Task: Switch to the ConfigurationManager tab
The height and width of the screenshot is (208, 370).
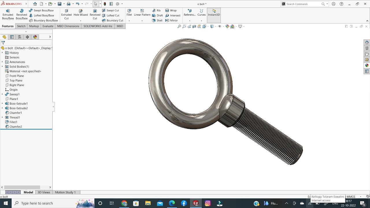Action: [x=20, y=37]
